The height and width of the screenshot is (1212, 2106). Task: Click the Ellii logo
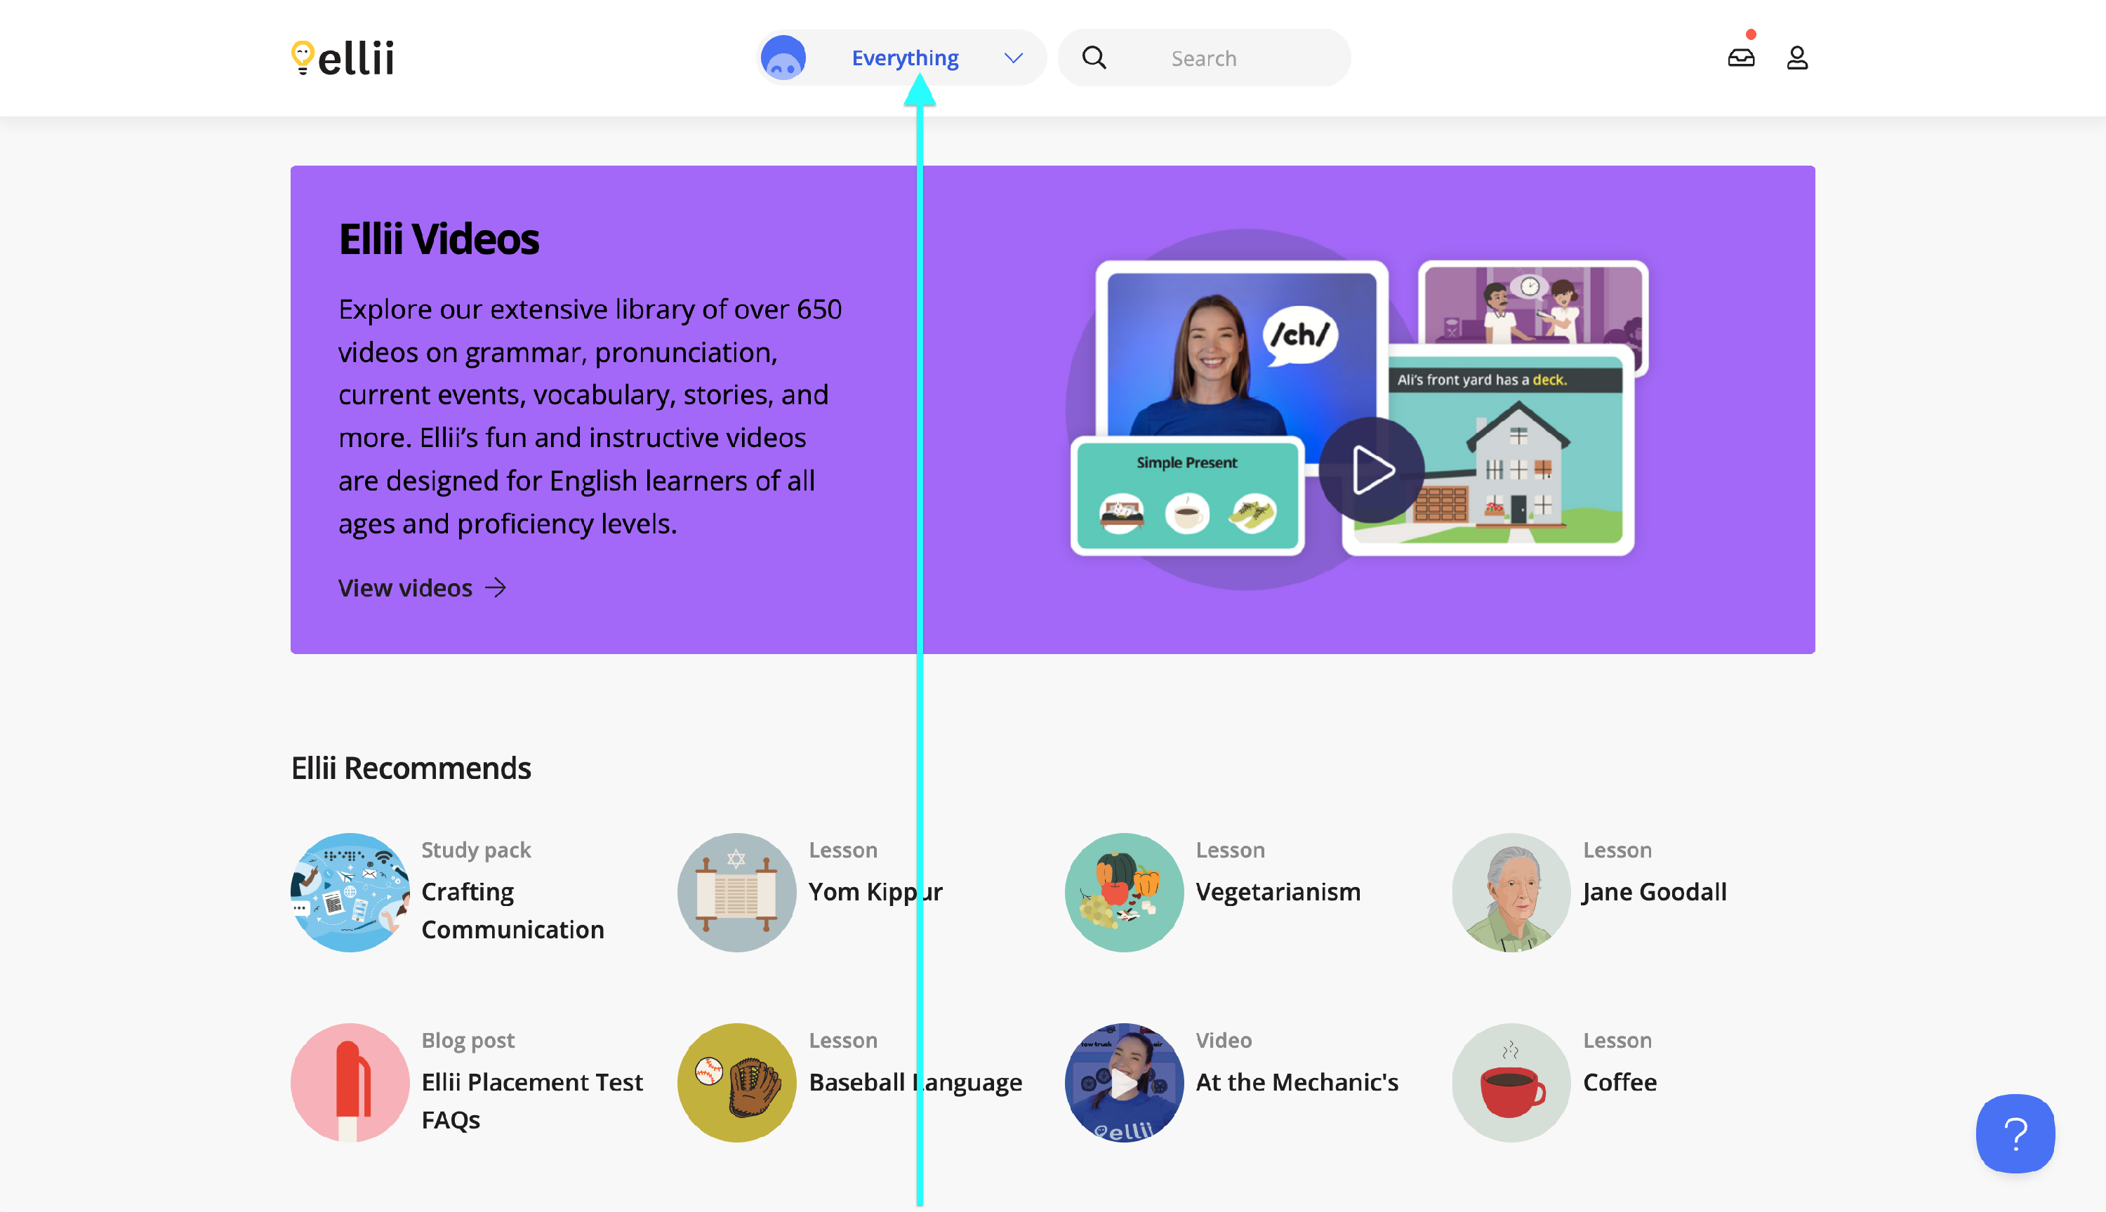342,58
